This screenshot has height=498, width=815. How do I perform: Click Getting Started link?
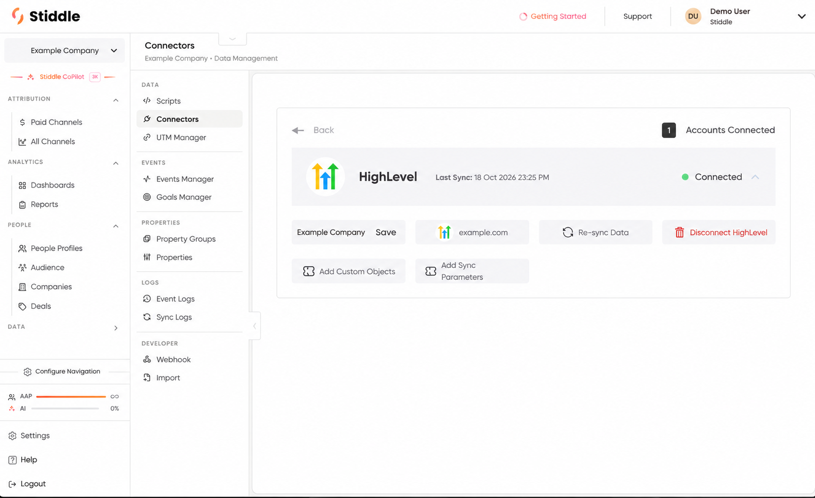pyautogui.click(x=553, y=16)
